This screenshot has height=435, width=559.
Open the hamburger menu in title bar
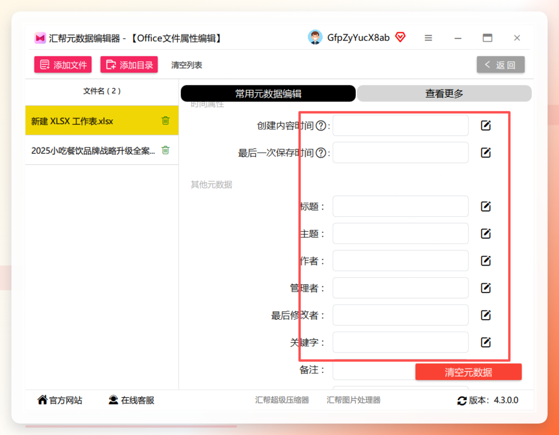click(428, 38)
